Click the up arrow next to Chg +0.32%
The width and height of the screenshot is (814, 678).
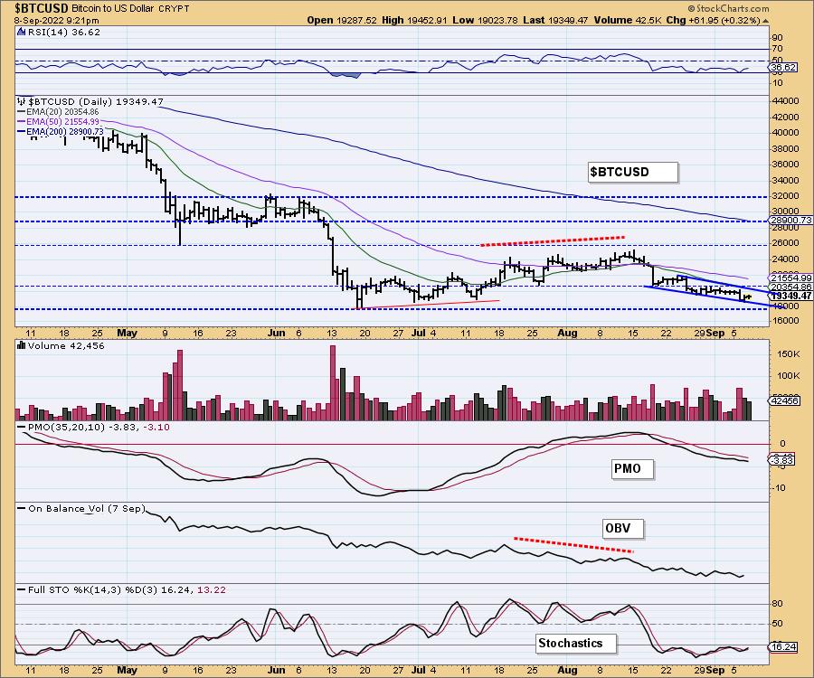pyautogui.click(x=765, y=21)
